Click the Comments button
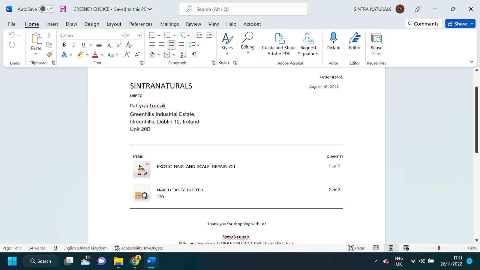 point(423,24)
